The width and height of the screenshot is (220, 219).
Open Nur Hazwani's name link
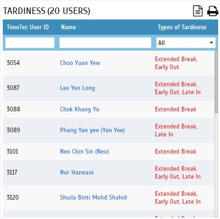(77, 172)
